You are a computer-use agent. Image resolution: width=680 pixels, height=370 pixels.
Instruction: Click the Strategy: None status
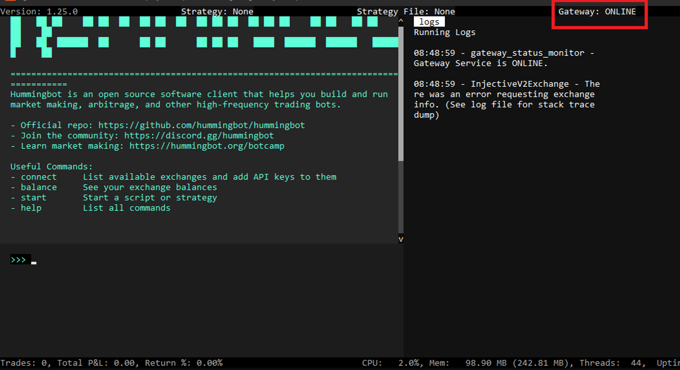pos(217,12)
